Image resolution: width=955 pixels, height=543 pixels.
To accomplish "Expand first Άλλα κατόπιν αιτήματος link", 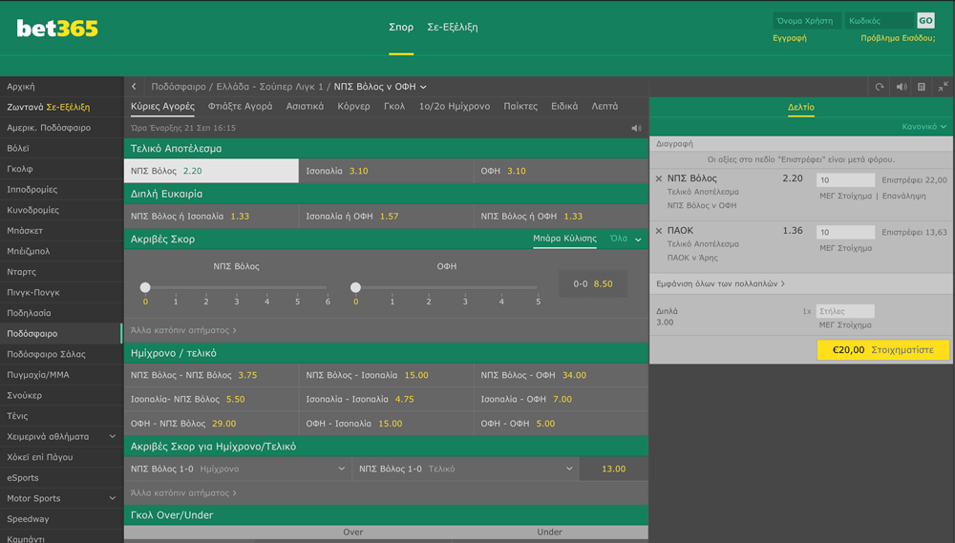I will [x=183, y=330].
